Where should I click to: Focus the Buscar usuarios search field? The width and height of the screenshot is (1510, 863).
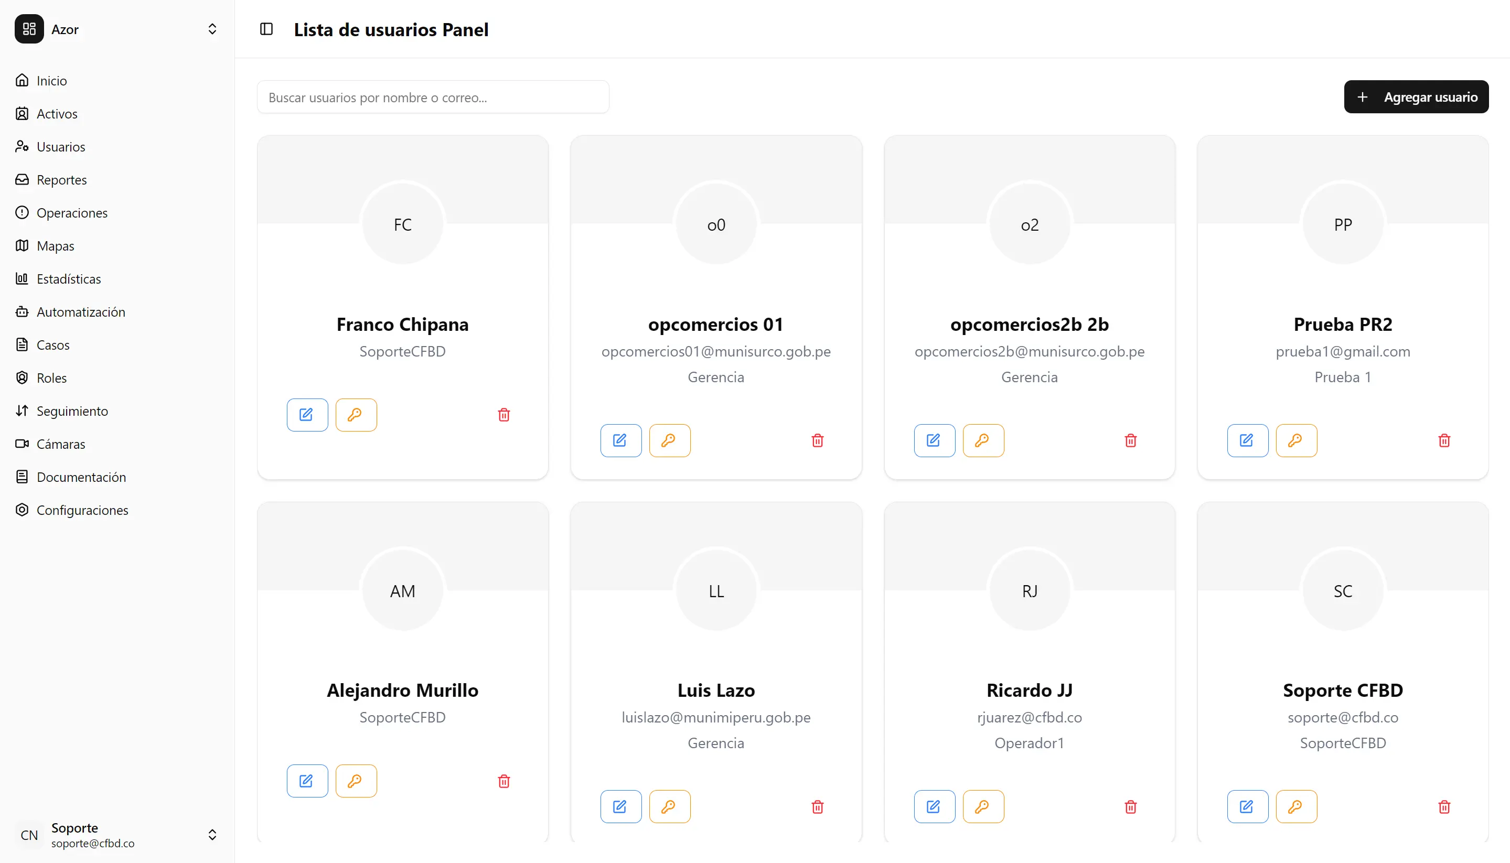[x=433, y=97]
